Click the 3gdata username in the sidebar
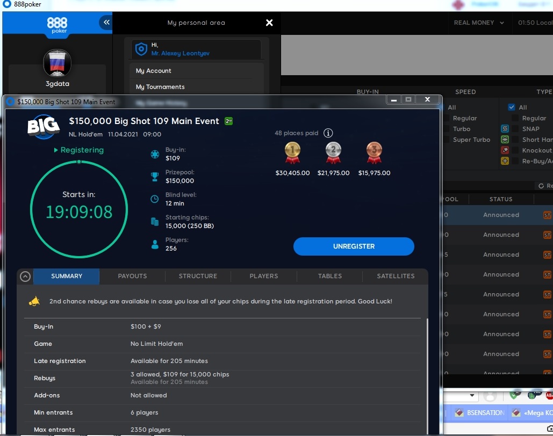This screenshot has height=436, width=553. [x=57, y=84]
